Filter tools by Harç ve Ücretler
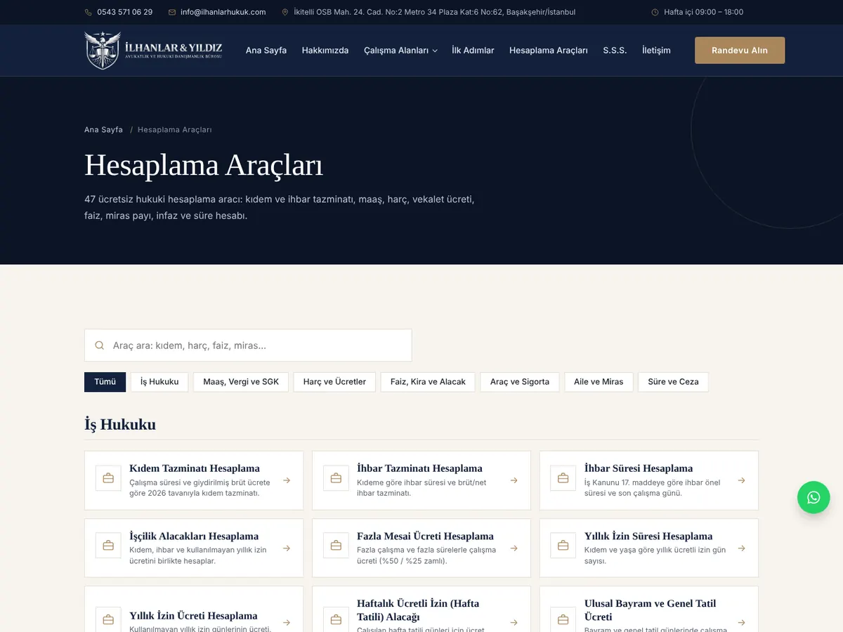843x632 pixels. click(334, 382)
